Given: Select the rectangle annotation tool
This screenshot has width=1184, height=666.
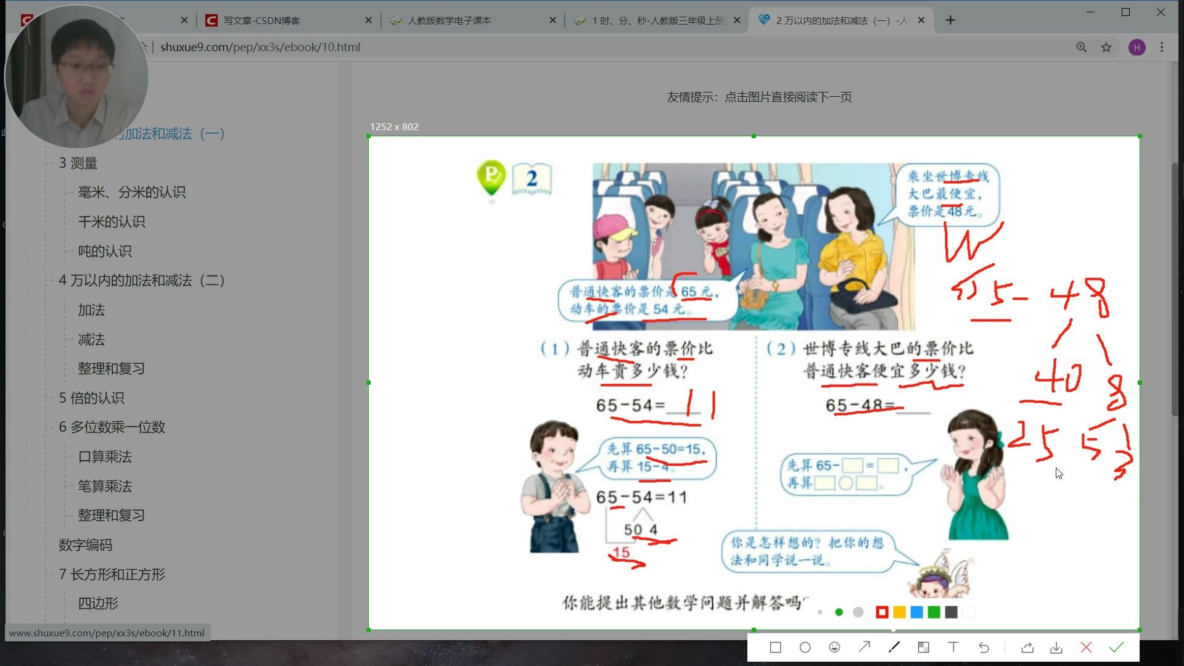Looking at the screenshot, I should point(775,647).
